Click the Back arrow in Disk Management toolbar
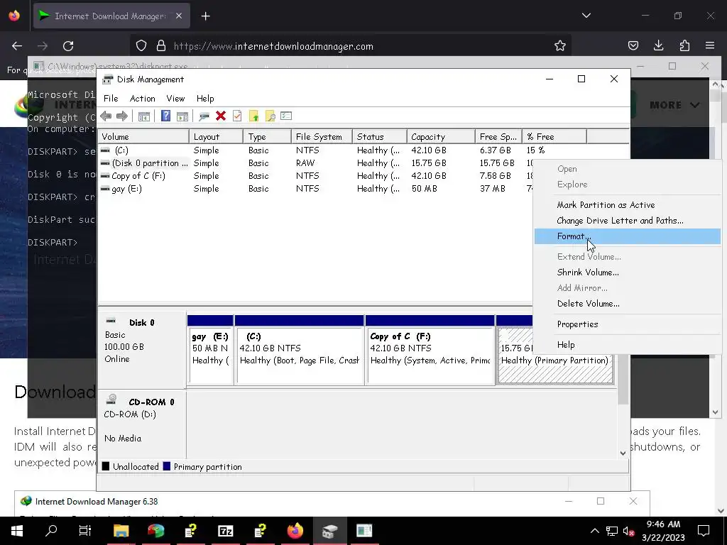Image resolution: width=727 pixels, height=545 pixels. [x=106, y=116]
